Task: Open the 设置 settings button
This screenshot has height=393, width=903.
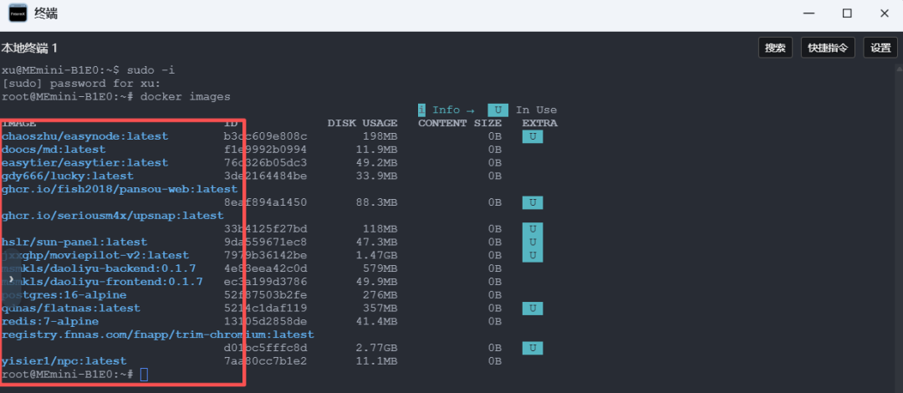Action: pyautogui.click(x=880, y=48)
